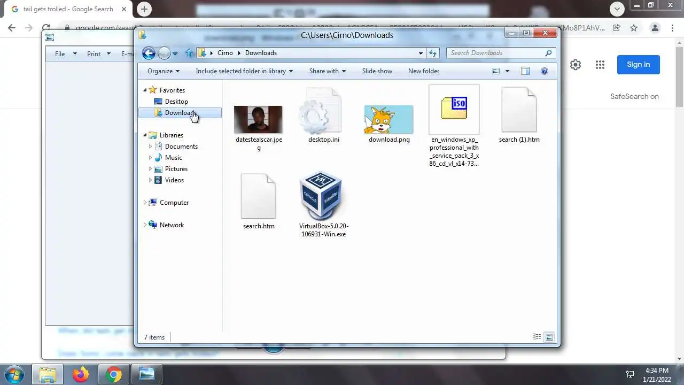Screen dimensions: 684x385
Task: Click Chrome back navigation arrow
Action: coord(12,28)
